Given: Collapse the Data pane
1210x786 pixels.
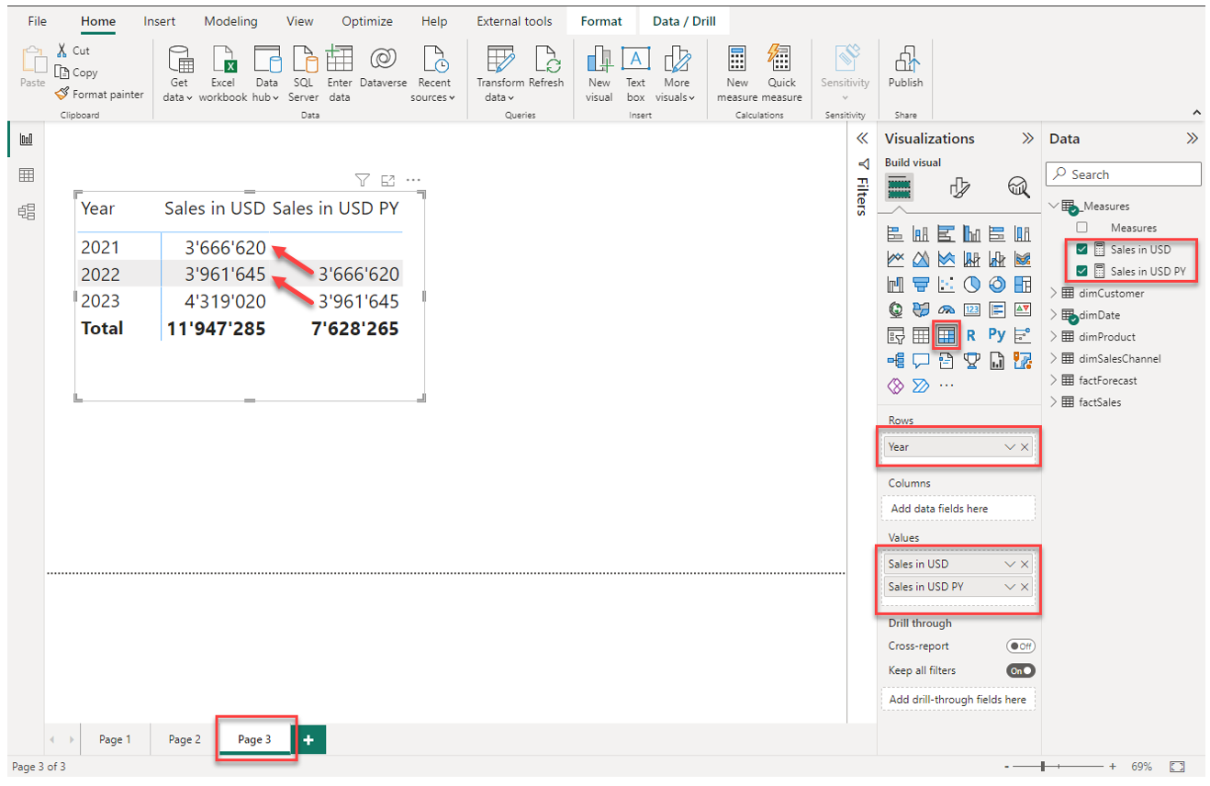Looking at the screenshot, I should pyautogui.click(x=1192, y=139).
